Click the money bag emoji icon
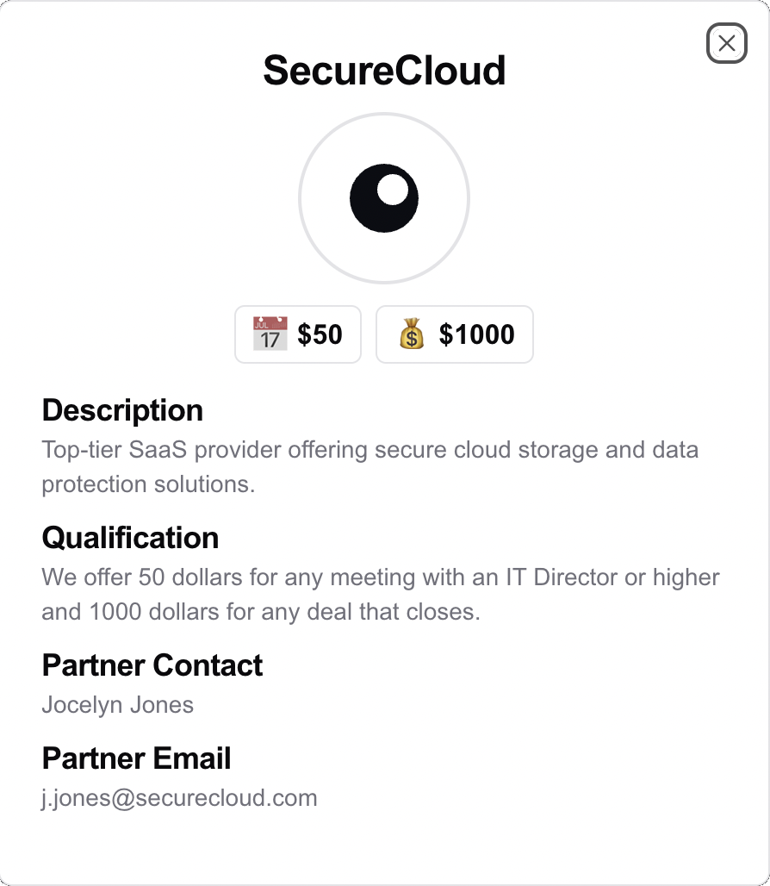 (x=412, y=334)
